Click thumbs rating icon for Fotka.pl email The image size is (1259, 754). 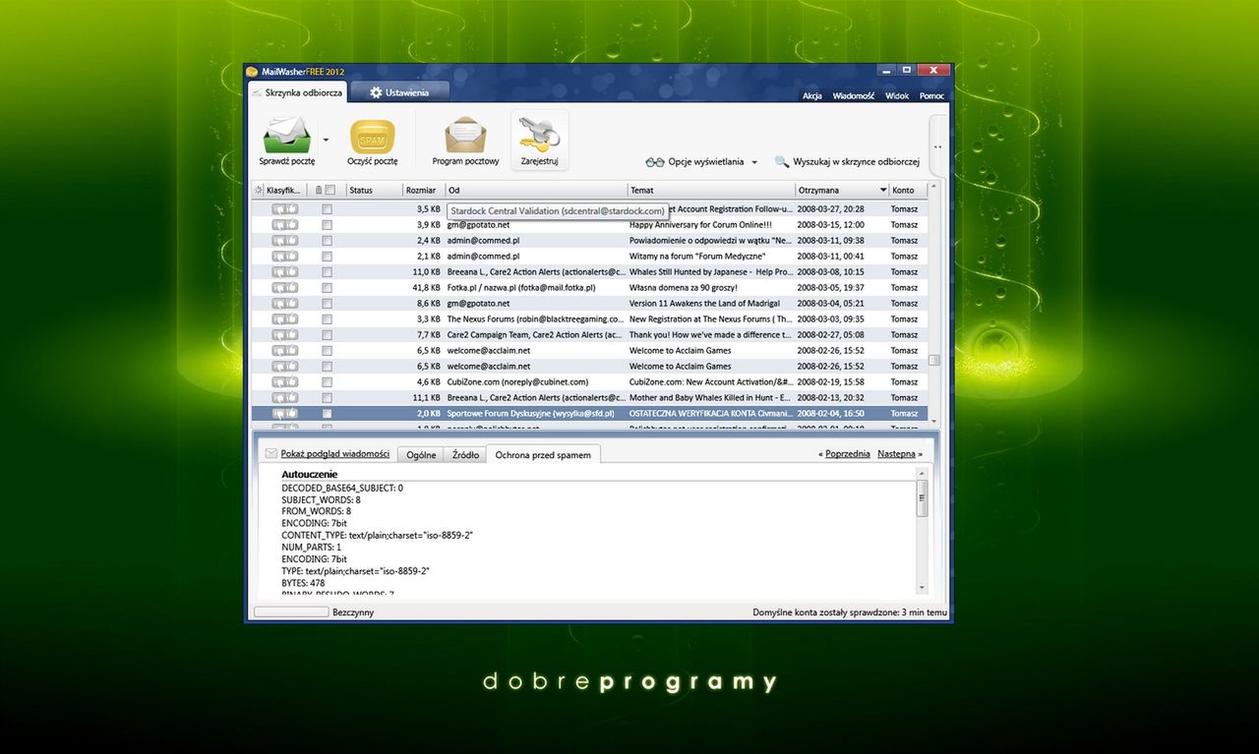point(285,288)
